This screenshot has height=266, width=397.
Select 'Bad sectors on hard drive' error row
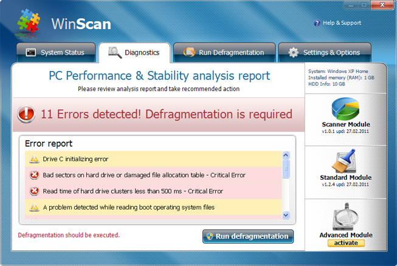(x=153, y=175)
